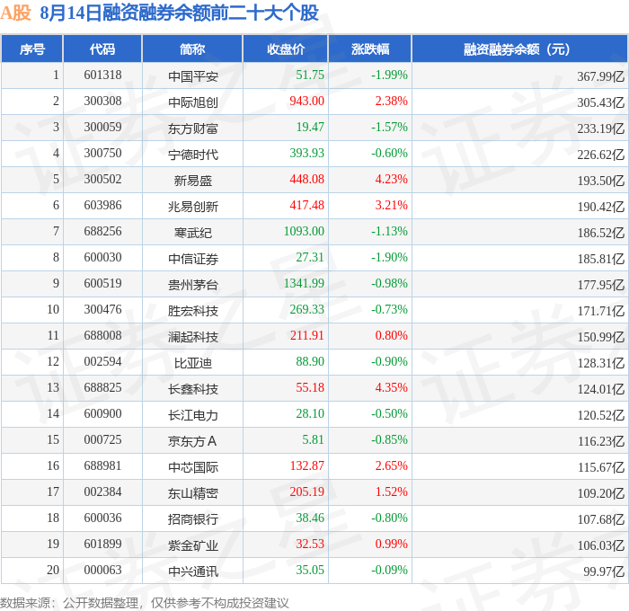Select stock name 中芯国际
The width and height of the screenshot is (629, 611).
(193, 467)
